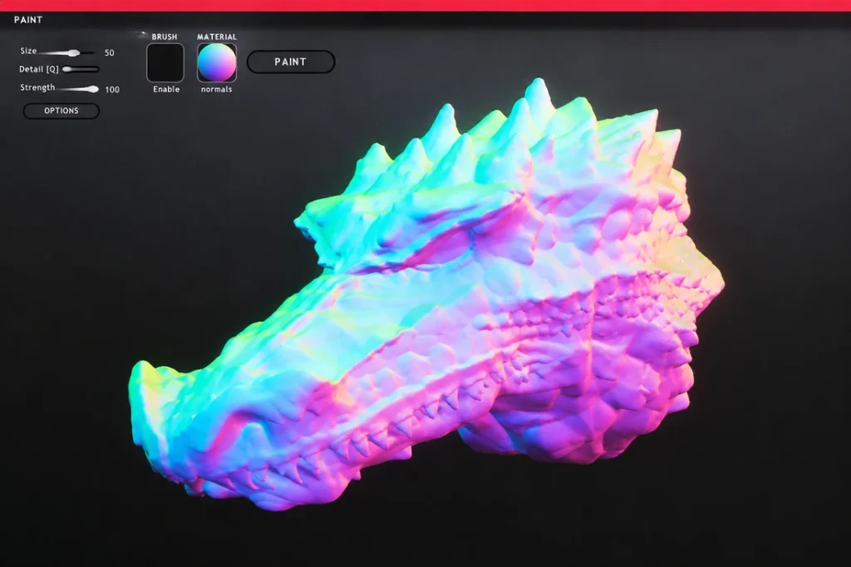Set the Strength slider handle

point(93,89)
